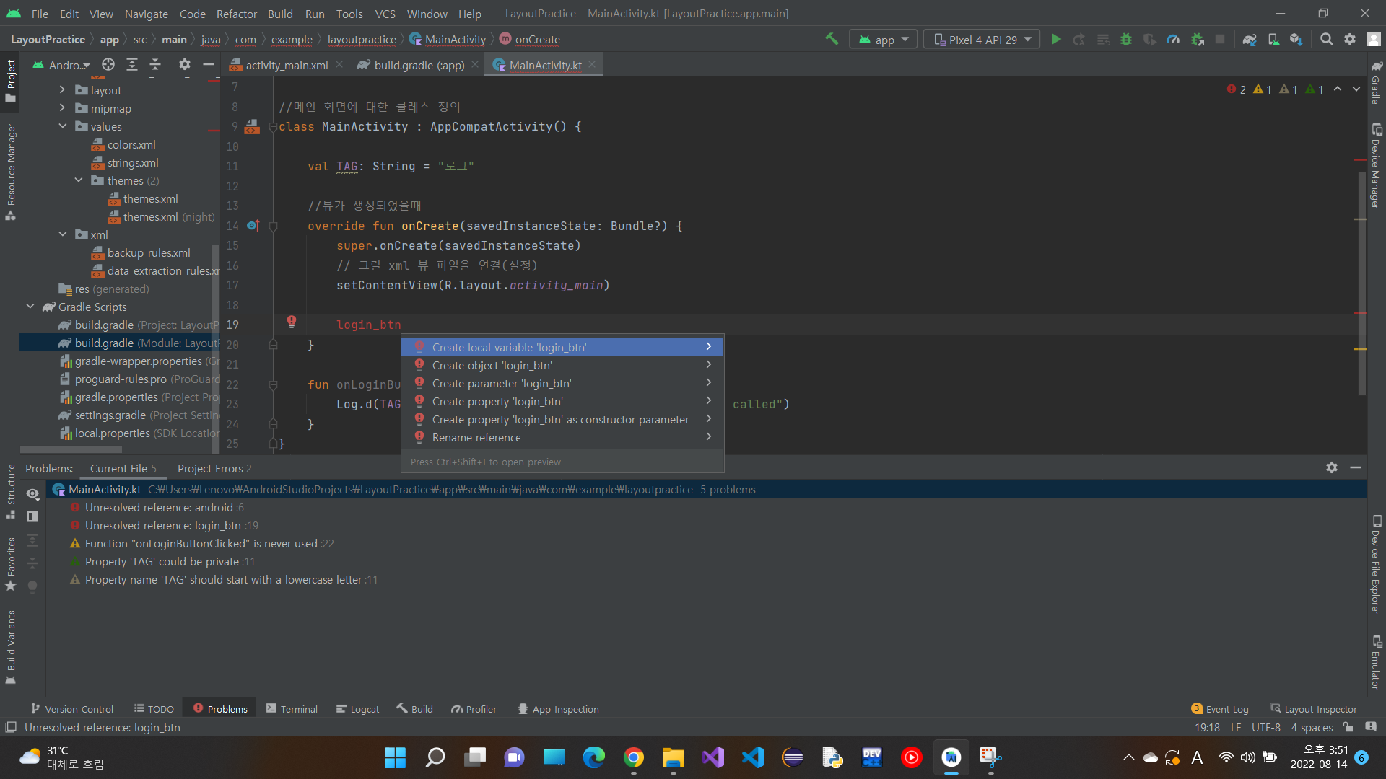Sync project with Gradle files icon
The image size is (1386, 779).
[x=1250, y=40]
